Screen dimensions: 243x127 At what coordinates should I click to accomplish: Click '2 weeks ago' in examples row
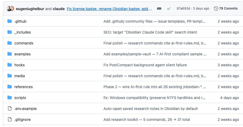coord(228,54)
